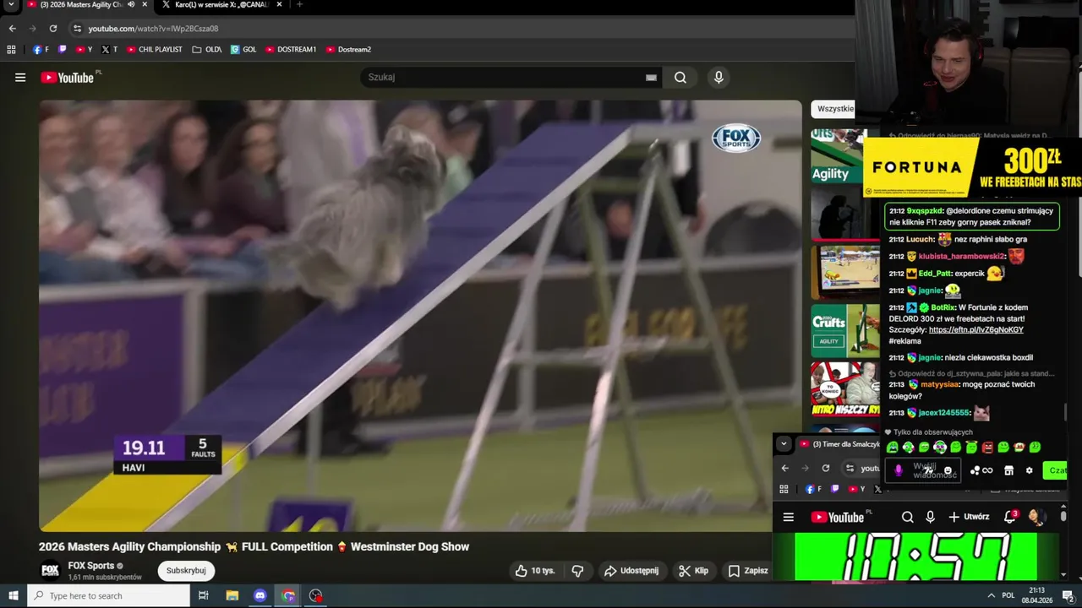Open channel points infinity balance
This screenshot has height=608, width=1082.
pyautogui.click(x=981, y=471)
